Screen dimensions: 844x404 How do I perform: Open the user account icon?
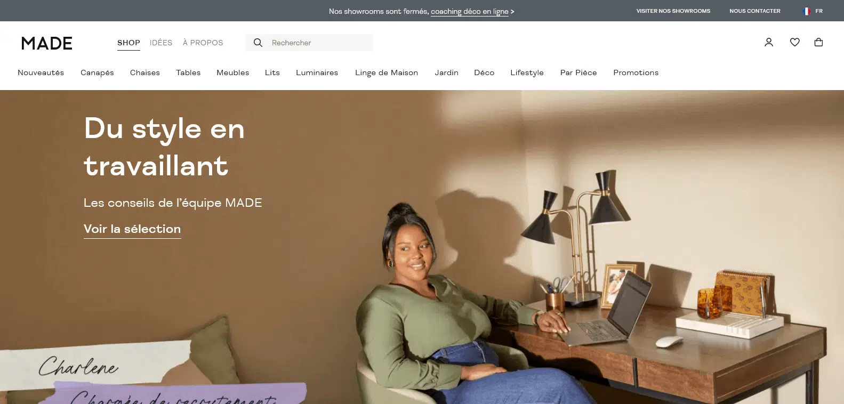coord(768,42)
